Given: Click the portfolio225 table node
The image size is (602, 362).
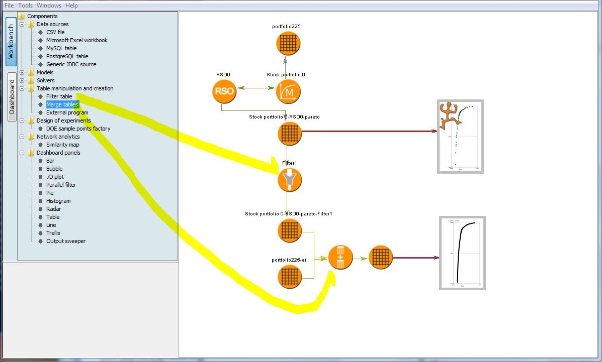Looking at the screenshot, I should pos(288,43).
